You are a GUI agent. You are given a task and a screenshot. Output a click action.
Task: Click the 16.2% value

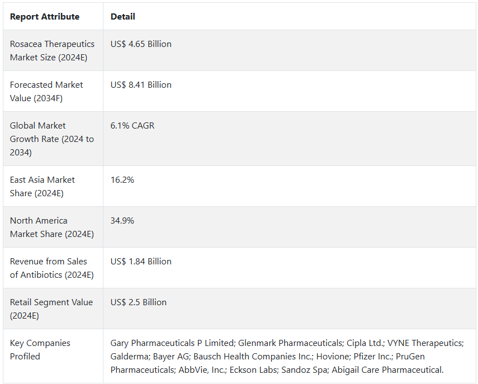122,180
